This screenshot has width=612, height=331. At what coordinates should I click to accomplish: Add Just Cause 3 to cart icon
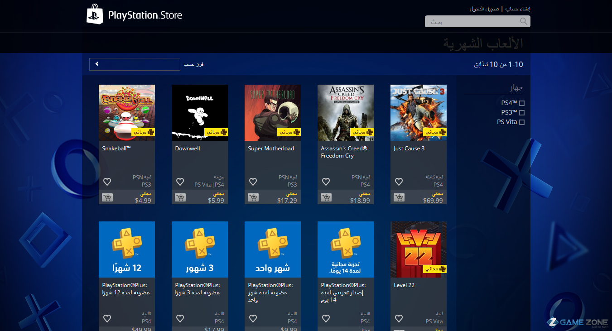(399, 197)
